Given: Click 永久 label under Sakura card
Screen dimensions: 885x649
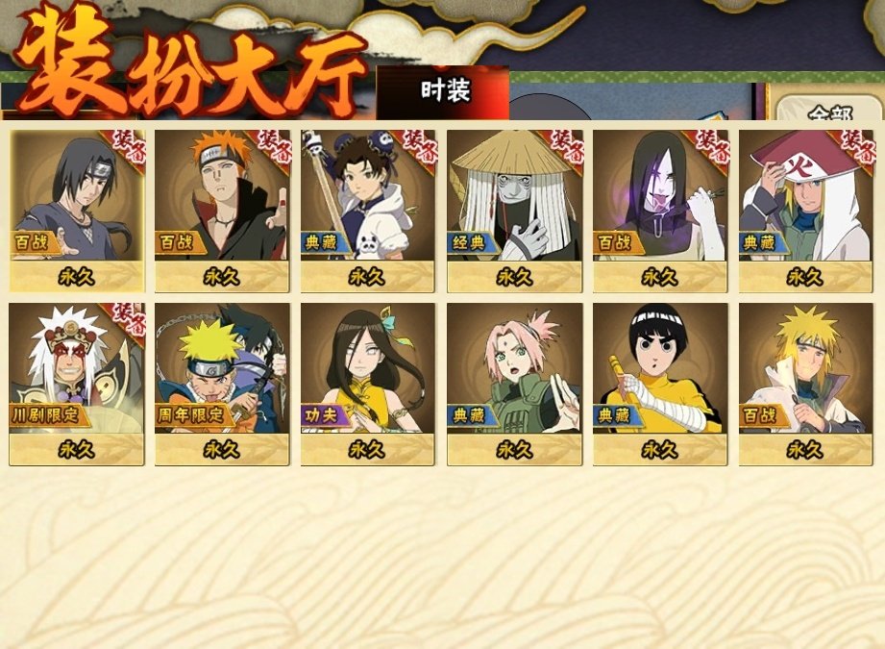Looking at the screenshot, I should (x=514, y=450).
